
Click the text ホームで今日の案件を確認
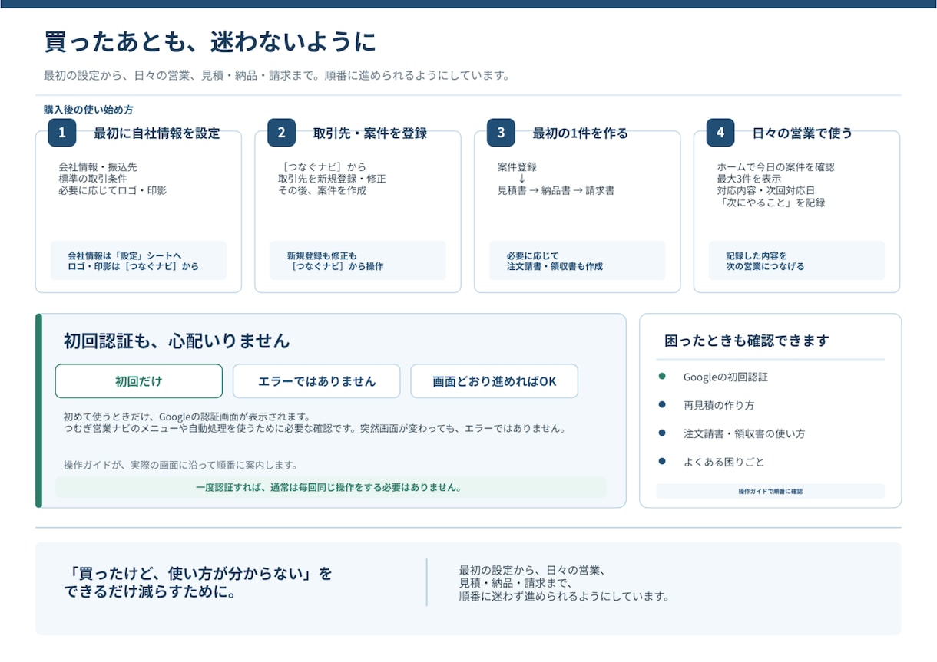pyautogui.click(x=776, y=166)
